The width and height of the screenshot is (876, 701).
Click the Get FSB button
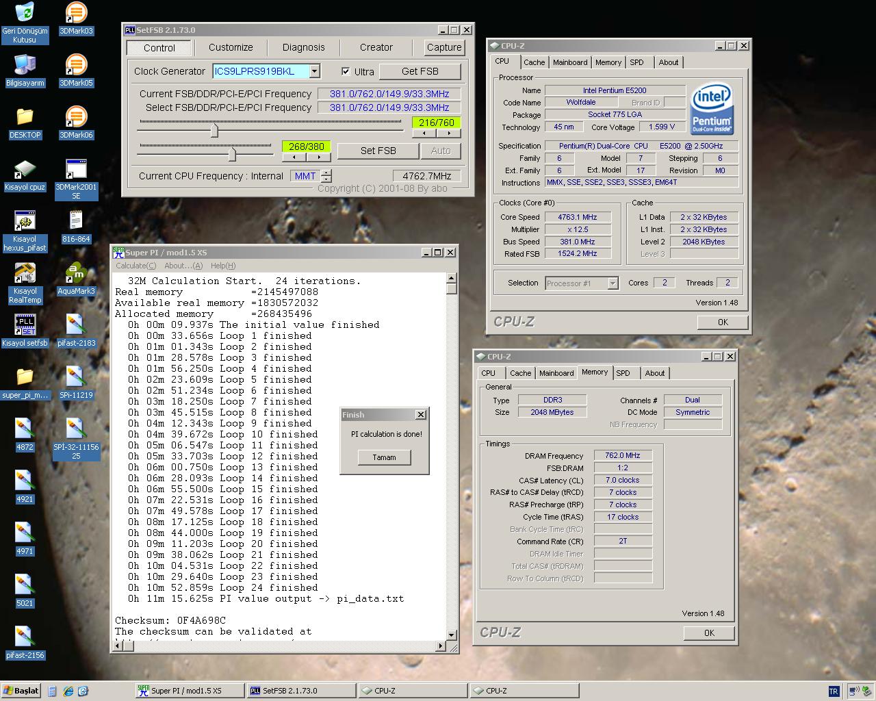click(420, 71)
